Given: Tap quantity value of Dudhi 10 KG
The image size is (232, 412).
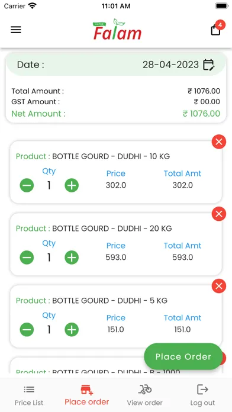Looking at the screenshot, I should pyautogui.click(x=49, y=185).
